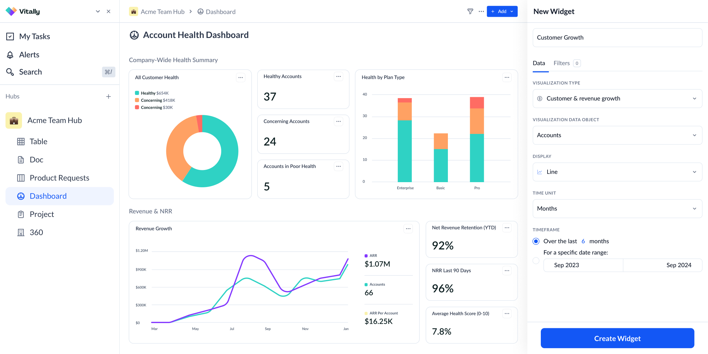Image resolution: width=708 pixels, height=354 pixels.
Task: Add a new hub with plus icon
Action: [109, 97]
